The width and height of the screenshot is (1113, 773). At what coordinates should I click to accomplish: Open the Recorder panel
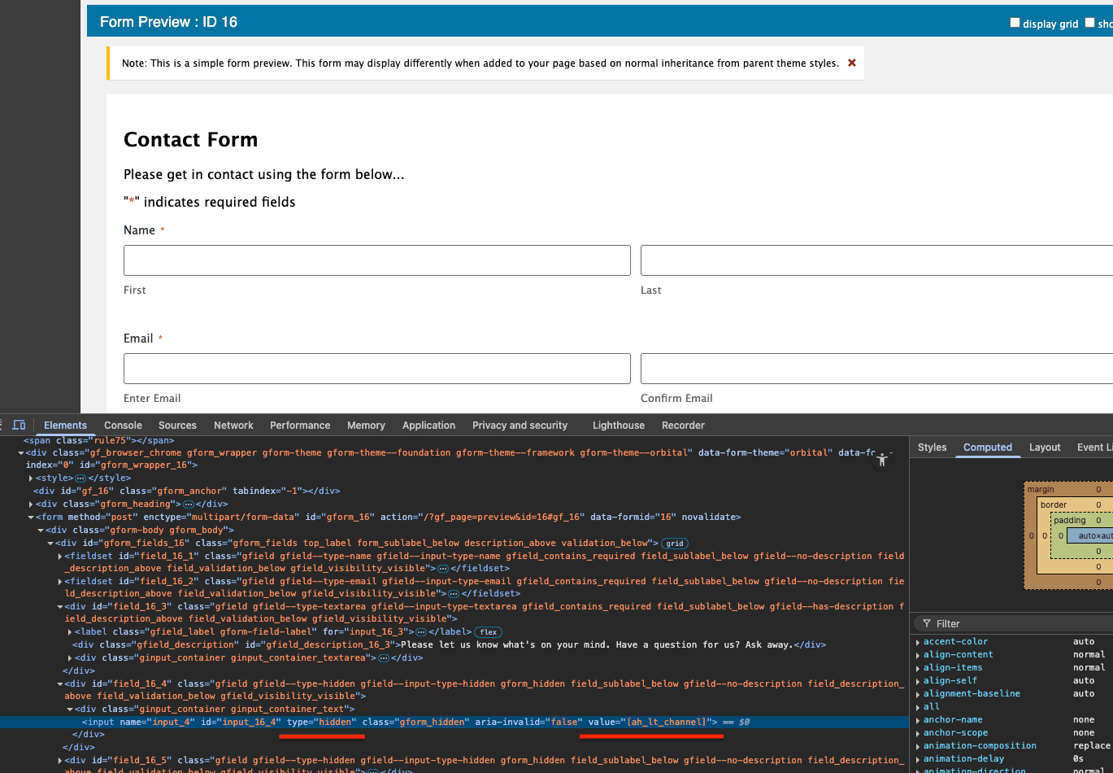pyautogui.click(x=682, y=425)
